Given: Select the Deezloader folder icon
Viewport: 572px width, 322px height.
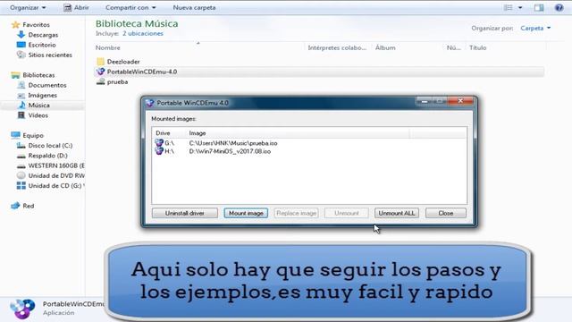Looking at the screenshot, I should point(101,62).
